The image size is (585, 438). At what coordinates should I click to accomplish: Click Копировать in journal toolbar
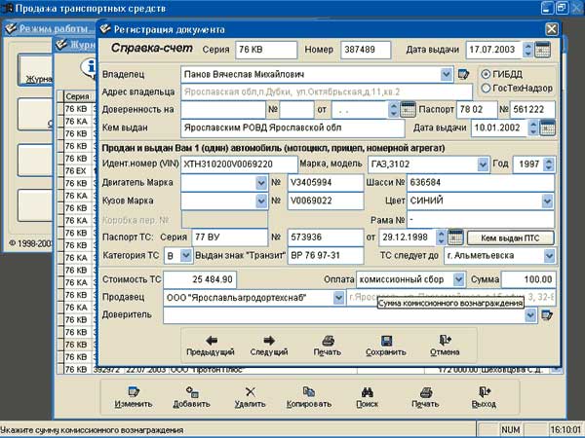click(x=308, y=397)
